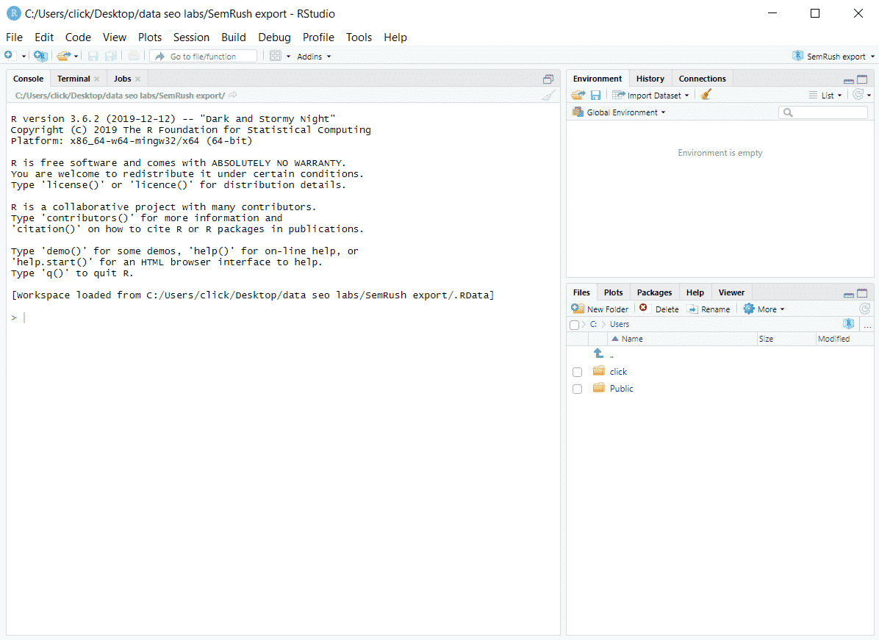
Task: Open the New File dropdown arrow
Action: pyautogui.click(x=24, y=56)
